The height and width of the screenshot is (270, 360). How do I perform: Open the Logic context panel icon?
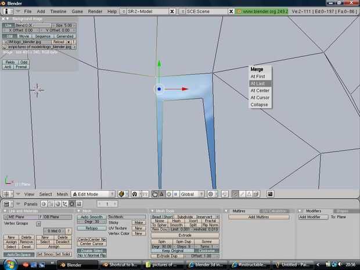tap(44, 204)
